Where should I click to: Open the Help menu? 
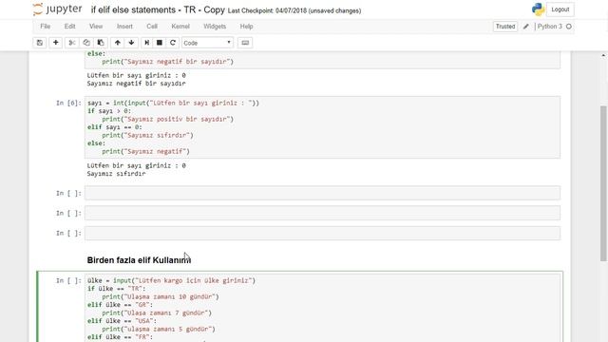tap(246, 27)
